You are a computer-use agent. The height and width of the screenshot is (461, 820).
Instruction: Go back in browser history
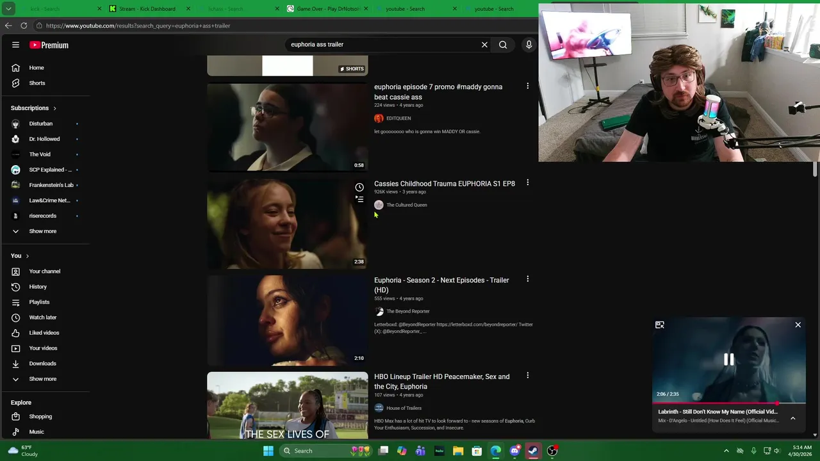tap(8, 26)
